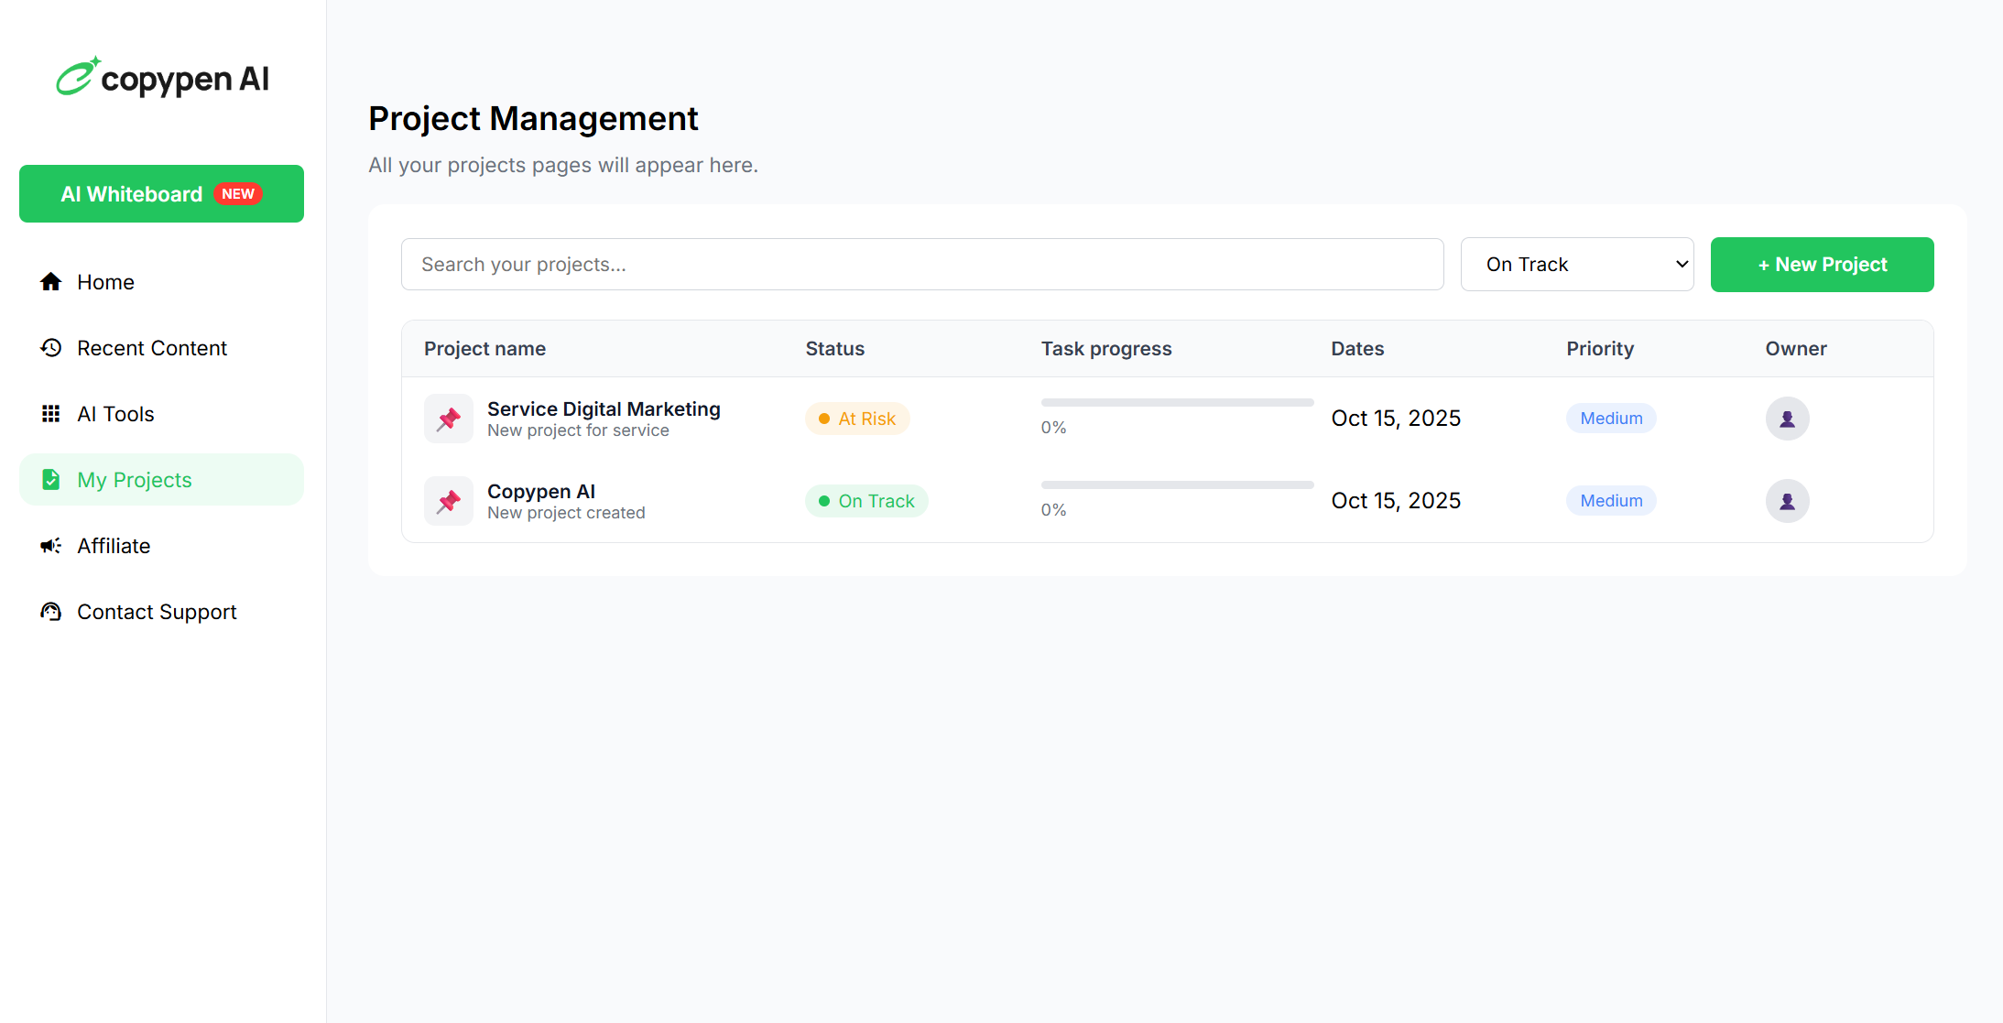Click the project search field

tap(921, 264)
